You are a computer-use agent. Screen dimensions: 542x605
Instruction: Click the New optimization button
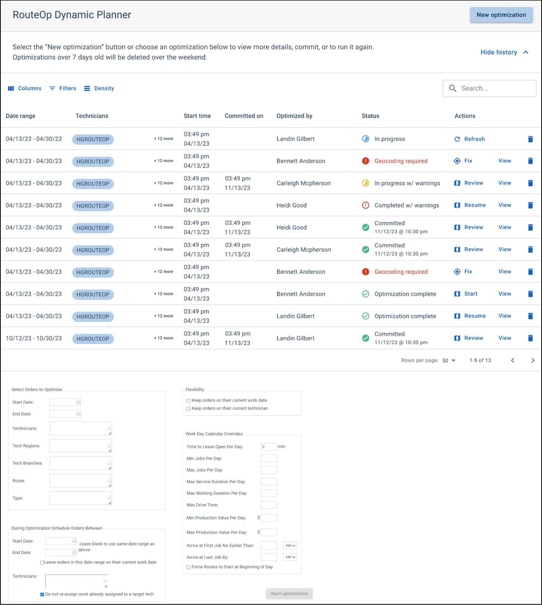coord(501,15)
